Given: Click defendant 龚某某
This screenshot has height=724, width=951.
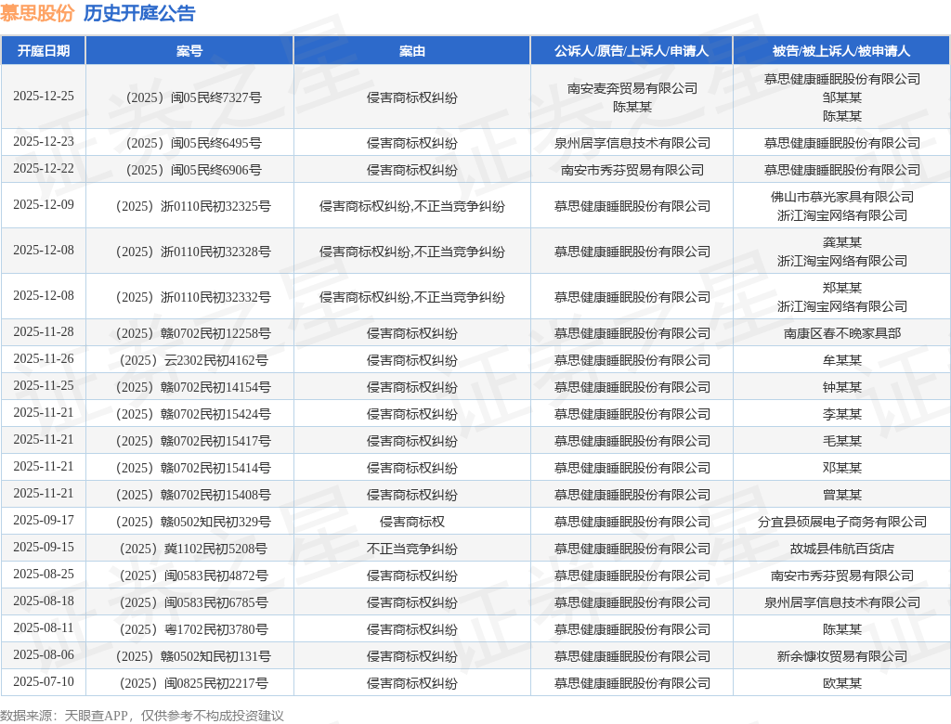Looking at the screenshot, I should (x=841, y=242).
